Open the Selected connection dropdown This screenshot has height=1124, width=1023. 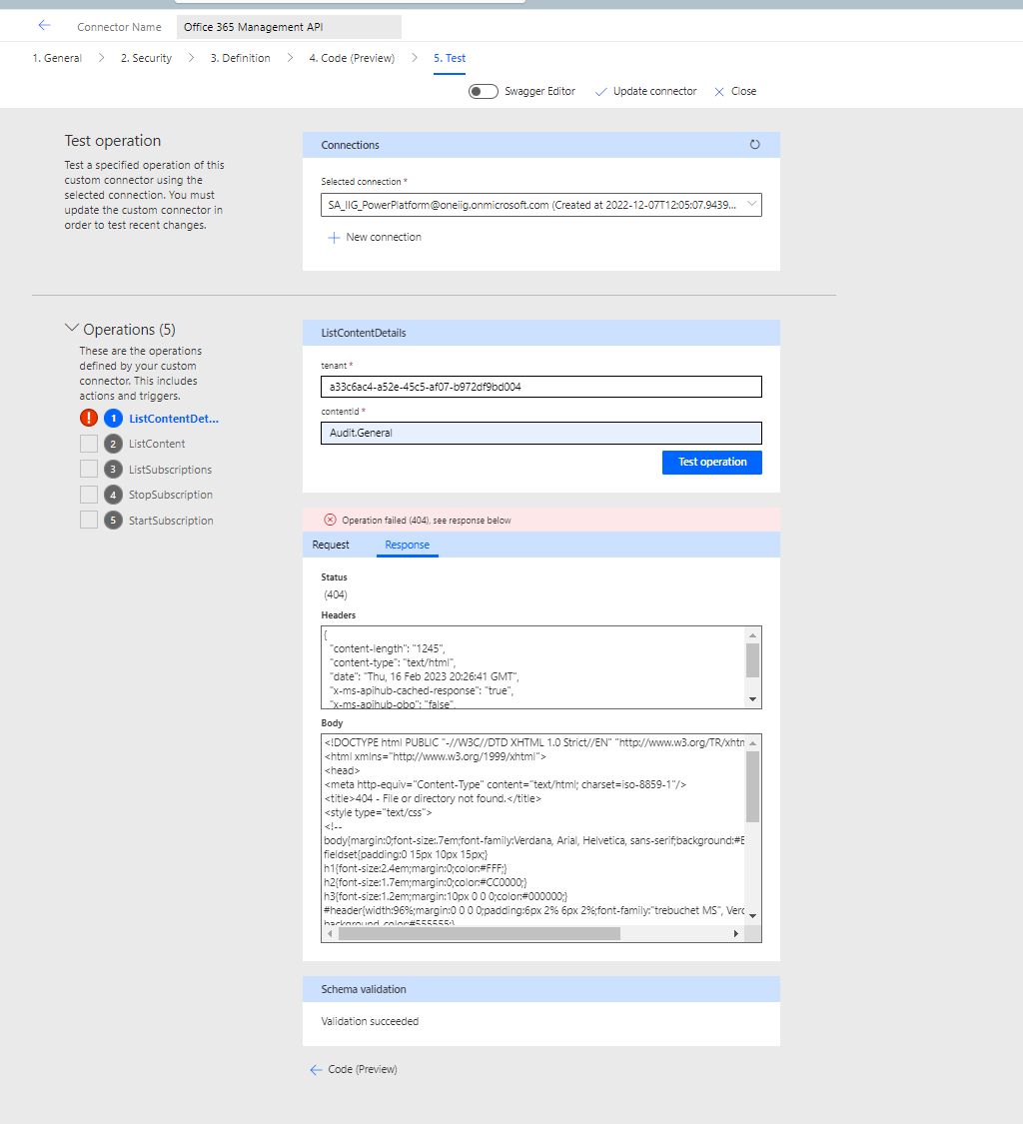tap(541, 205)
